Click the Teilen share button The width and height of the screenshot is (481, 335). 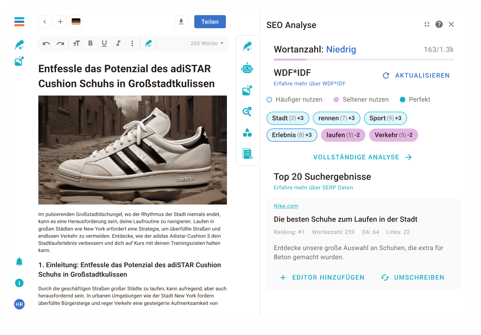click(x=210, y=22)
